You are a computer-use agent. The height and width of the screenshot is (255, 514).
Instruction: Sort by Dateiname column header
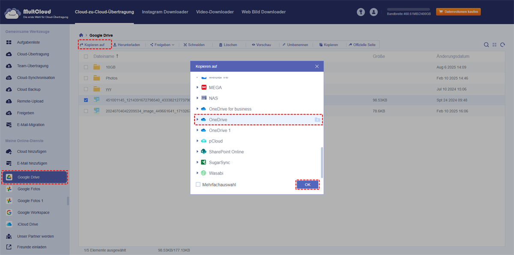tap(106, 56)
